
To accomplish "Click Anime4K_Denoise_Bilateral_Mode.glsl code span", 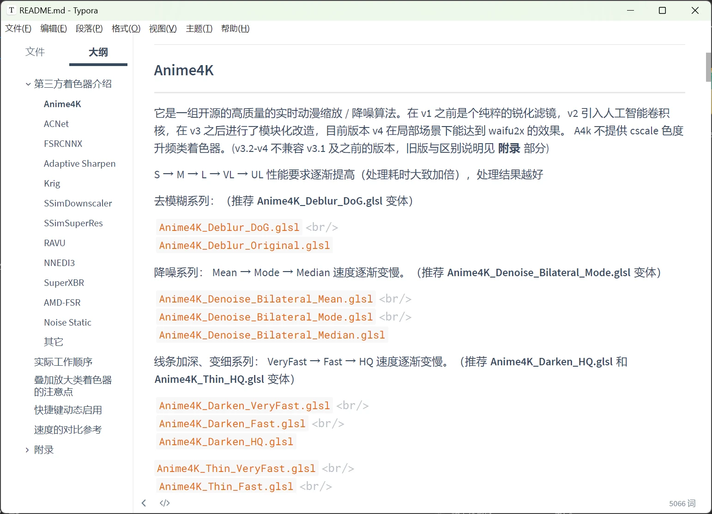I will pyautogui.click(x=266, y=317).
